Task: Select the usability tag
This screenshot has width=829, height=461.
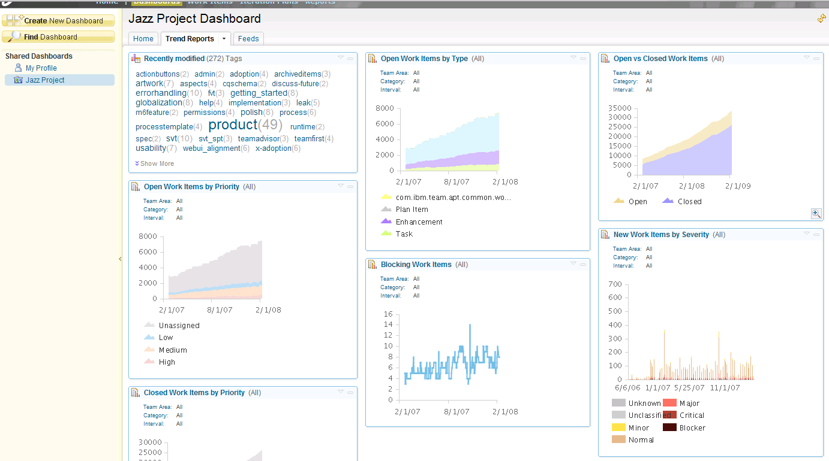Action: tap(151, 148)
